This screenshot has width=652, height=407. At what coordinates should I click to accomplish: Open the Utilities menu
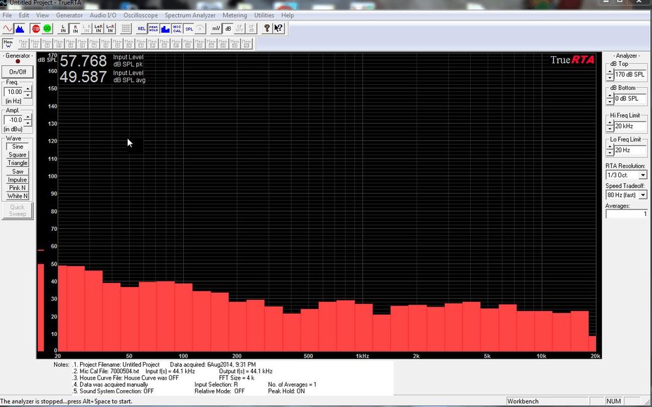click(264, 16)
